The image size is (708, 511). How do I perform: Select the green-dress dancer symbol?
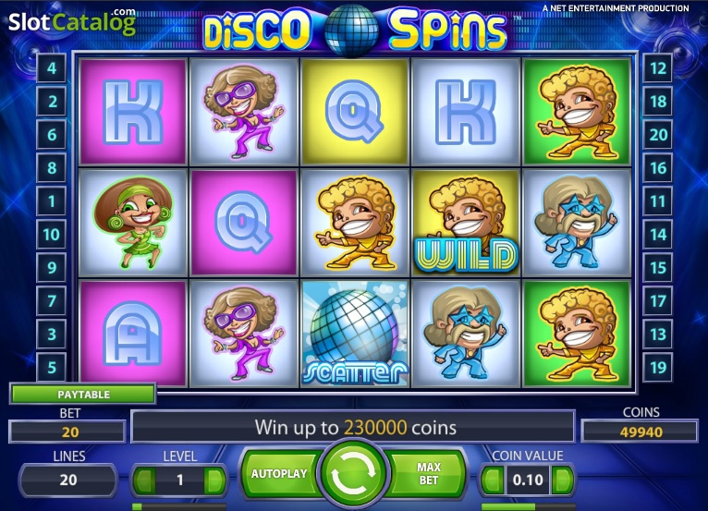133,223
